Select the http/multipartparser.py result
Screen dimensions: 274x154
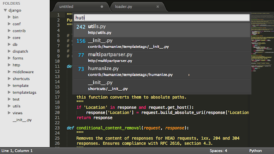(x=162, y=58)
